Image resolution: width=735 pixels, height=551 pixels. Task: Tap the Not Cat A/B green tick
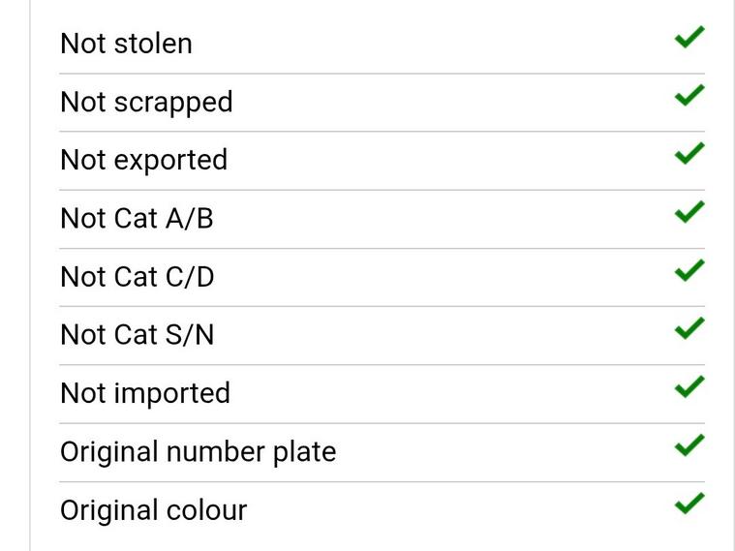689,212
